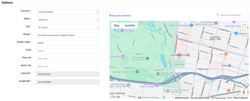
Task: Open the map Terms link
Action: (230, 98)
